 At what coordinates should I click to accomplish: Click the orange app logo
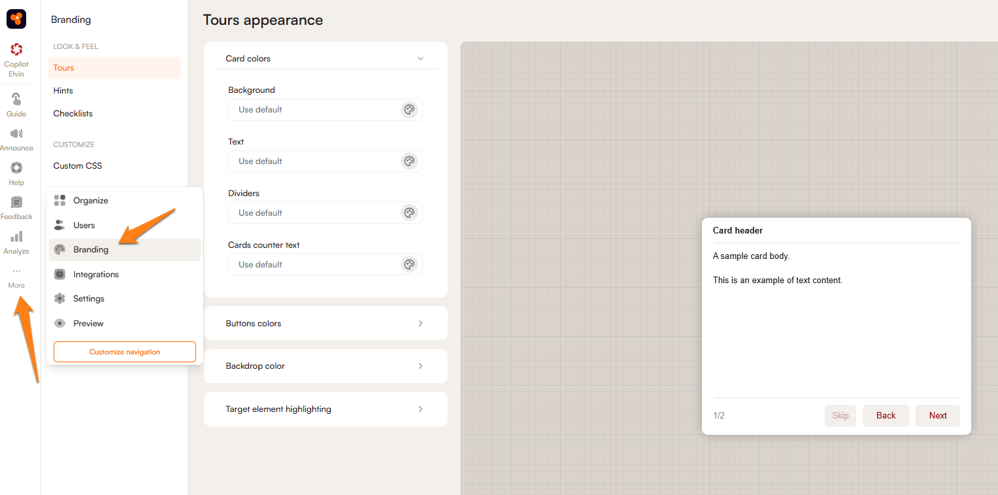click(16, 19)
